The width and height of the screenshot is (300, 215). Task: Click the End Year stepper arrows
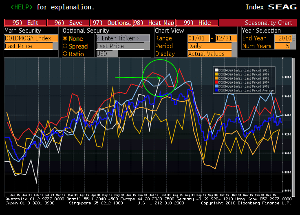pyautogui.click(x=294, y=38)
